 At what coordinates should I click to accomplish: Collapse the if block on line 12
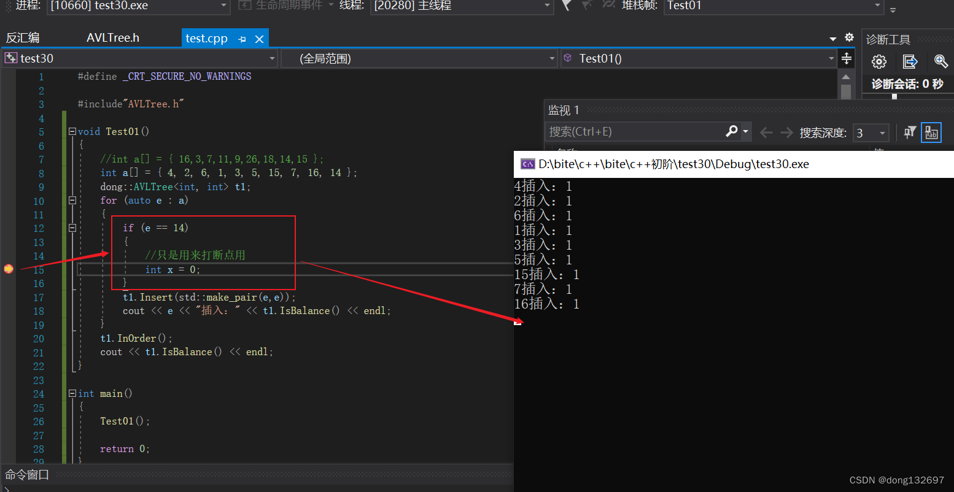[72, 228]
